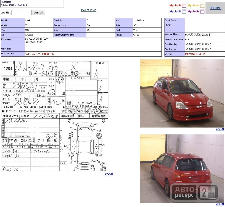
Task: Click the MyListA label
Action: [175, 6]
